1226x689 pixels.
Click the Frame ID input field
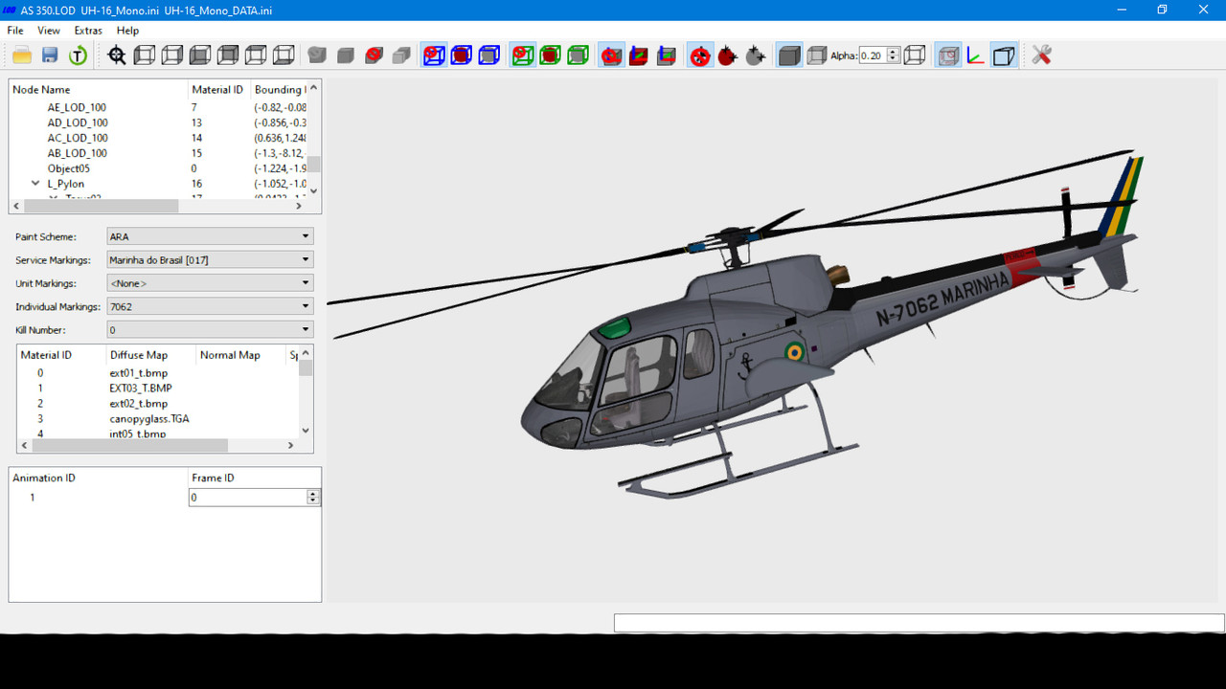(247, 498)
